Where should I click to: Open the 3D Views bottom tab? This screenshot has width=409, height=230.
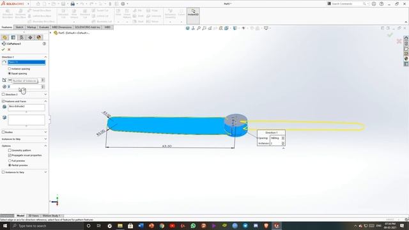(x=33, y=216)
